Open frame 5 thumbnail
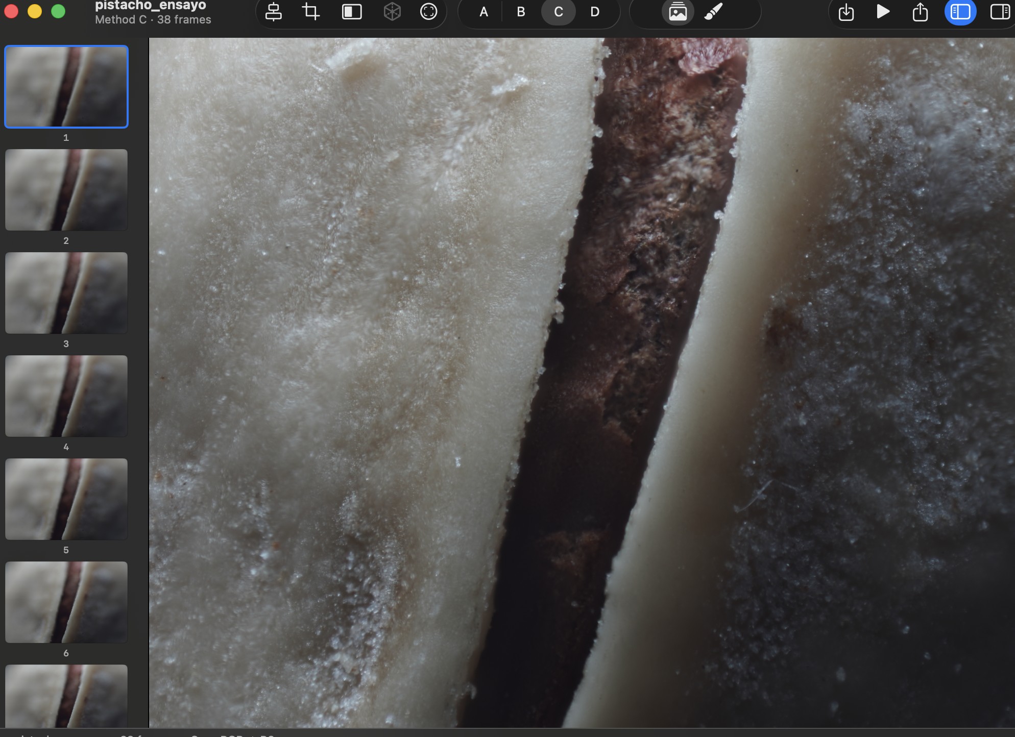1015x737 pixels. point(66,499)
